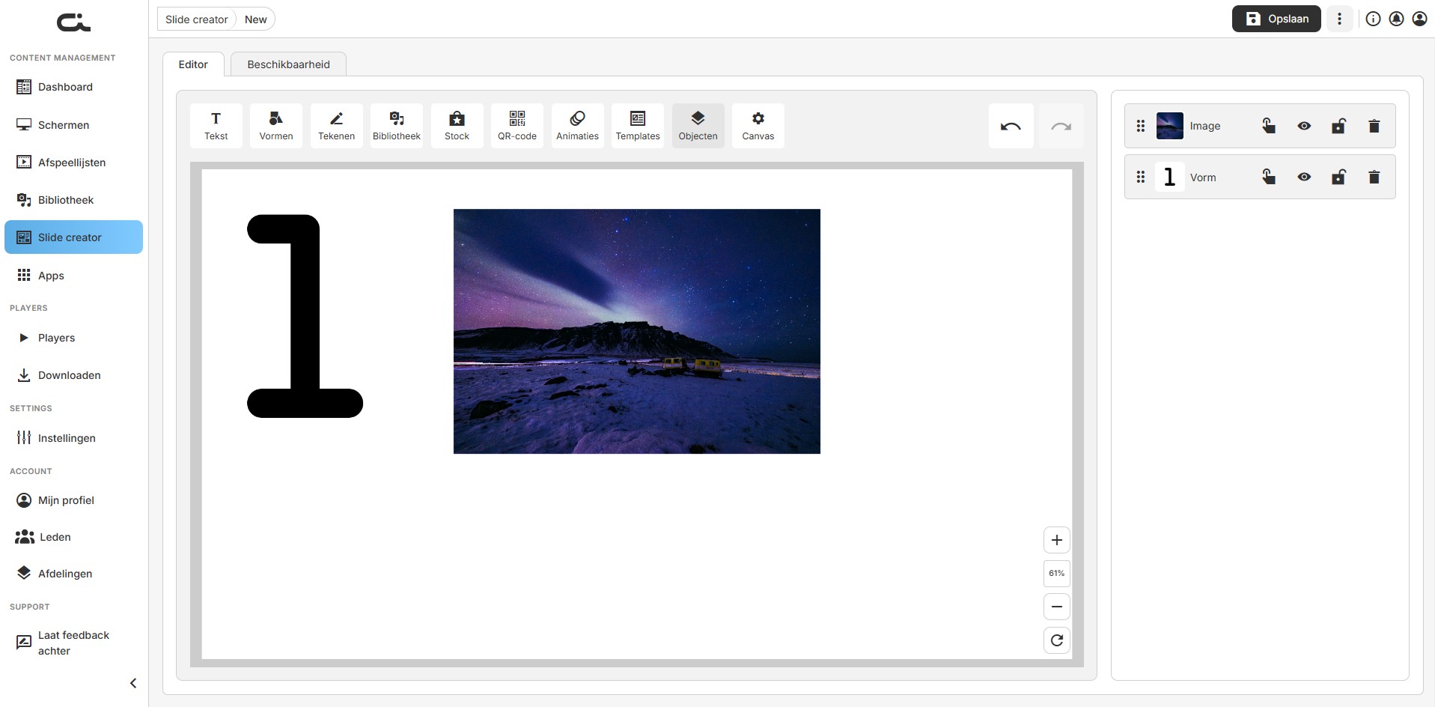1435x707 pixels.
Task: Hide the Vorm layer
Action: point(1304,177)
